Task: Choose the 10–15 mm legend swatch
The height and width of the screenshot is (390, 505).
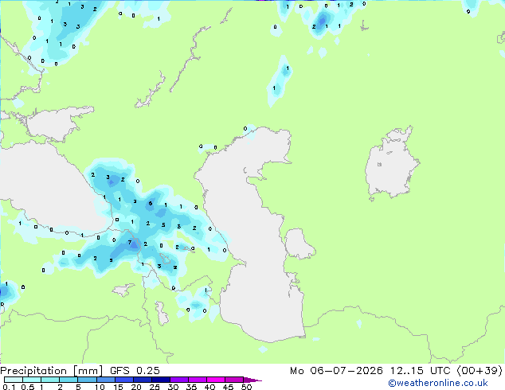Action: pos(105,380)
